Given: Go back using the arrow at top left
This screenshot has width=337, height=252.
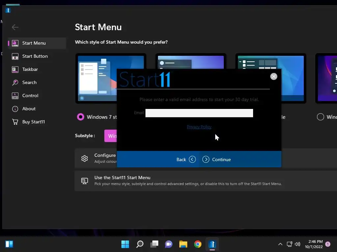Looking at the screenshot, I should (x=15, y=27).
